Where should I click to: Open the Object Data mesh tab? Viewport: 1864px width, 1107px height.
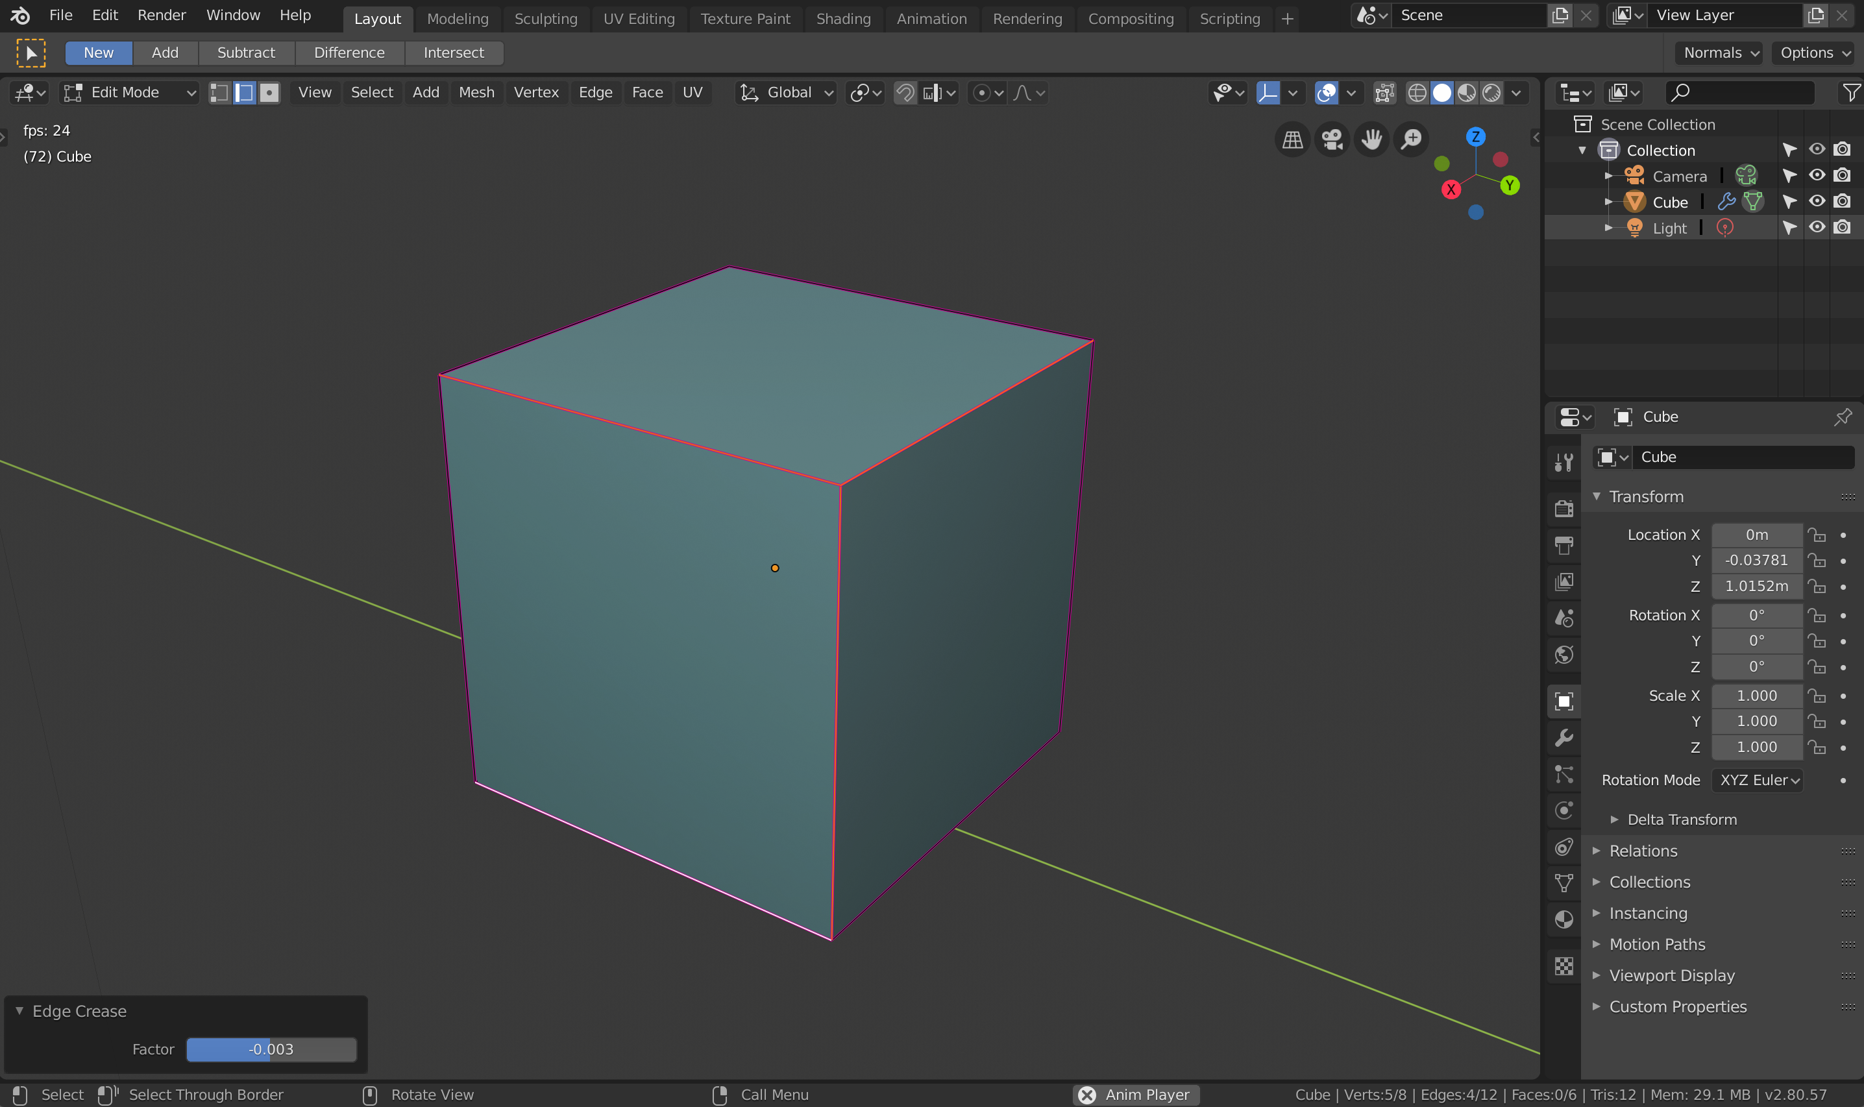click(1564, 883)
